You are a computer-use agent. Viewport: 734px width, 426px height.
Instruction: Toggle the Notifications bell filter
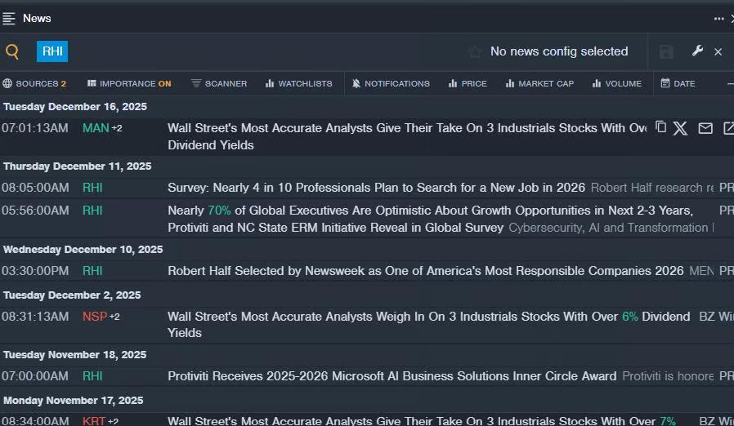pyautogui.click(x=390, y=83)
